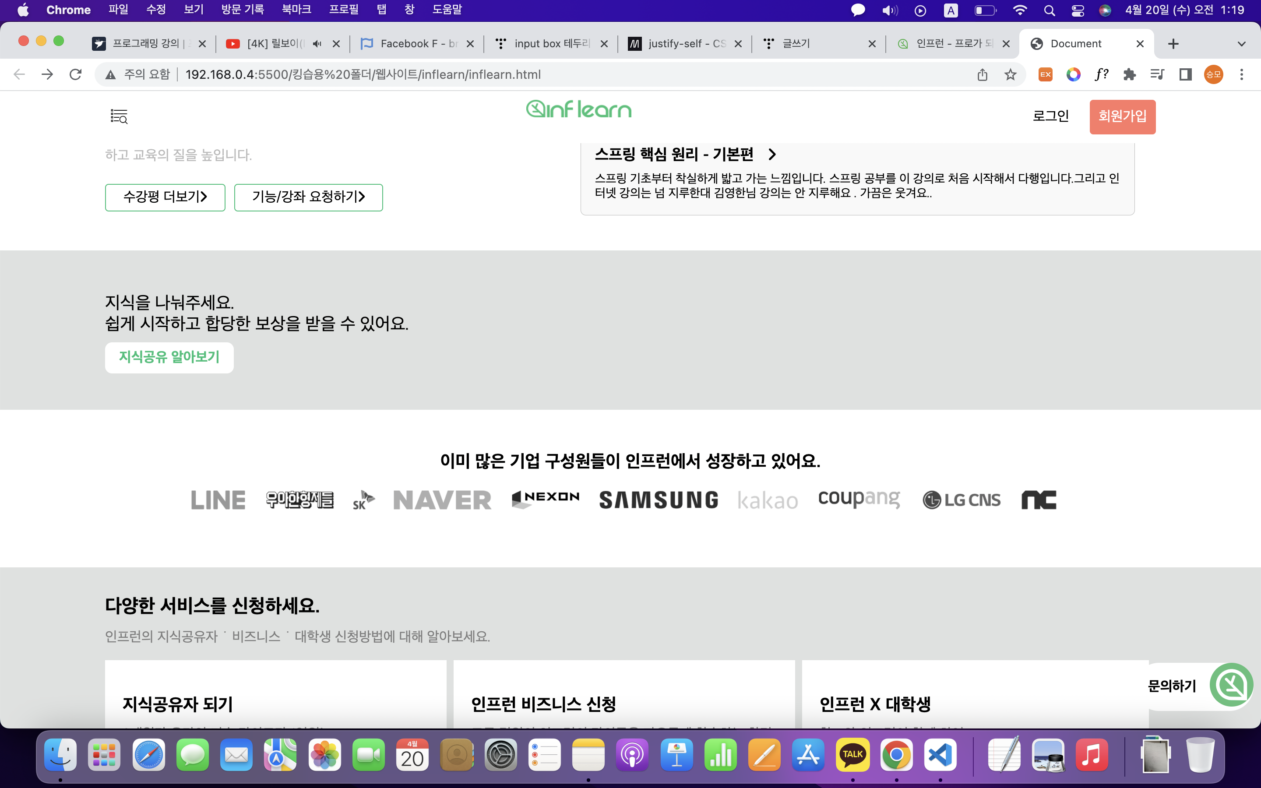The width and height of the screenshot is (1261, 788).
Task: Bookmark this page with star icon
Action: pyautogui.click(x=1011, y=74)
